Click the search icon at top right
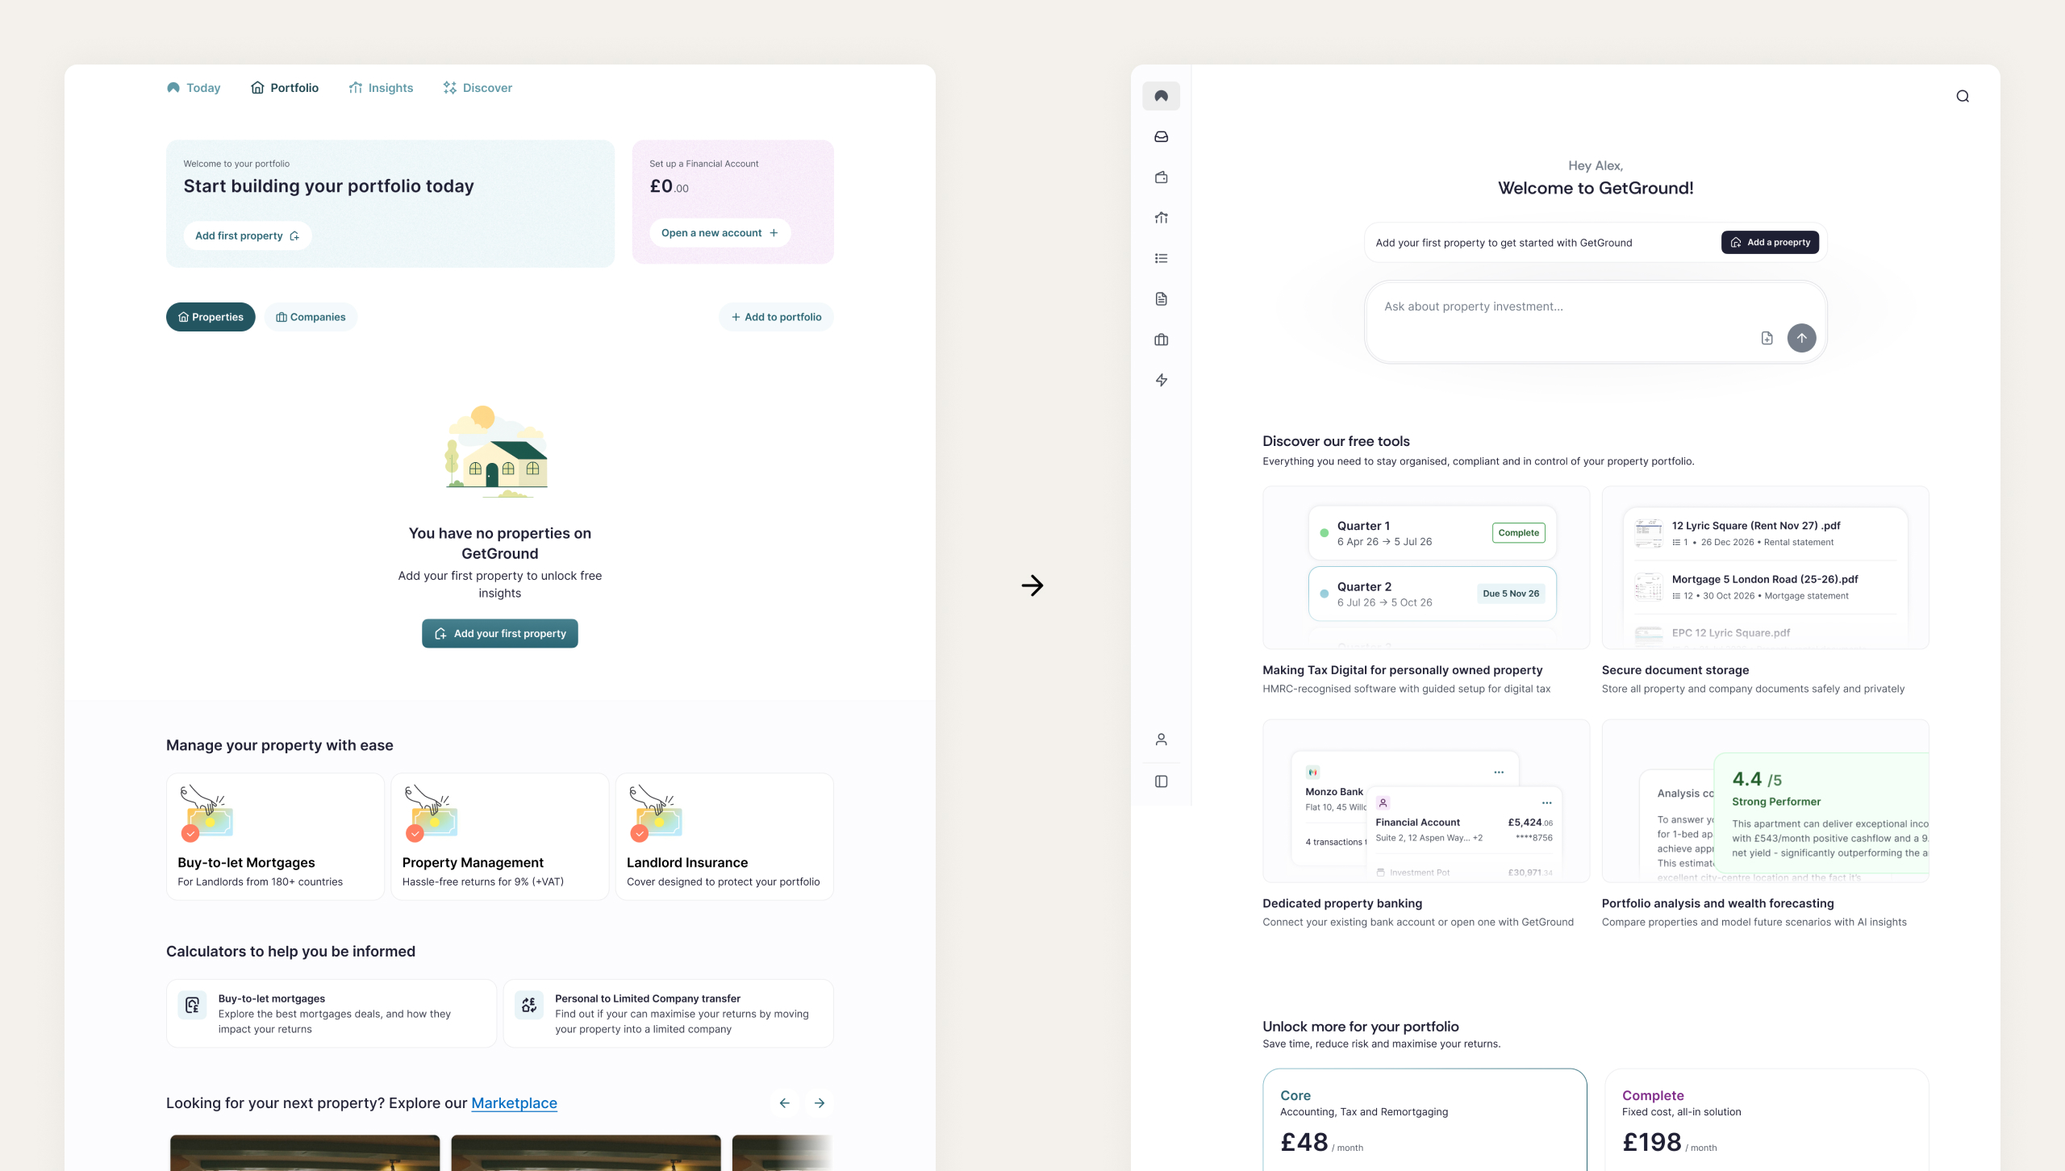This screenshot has height=1171, width=2065. point(1963,96)
